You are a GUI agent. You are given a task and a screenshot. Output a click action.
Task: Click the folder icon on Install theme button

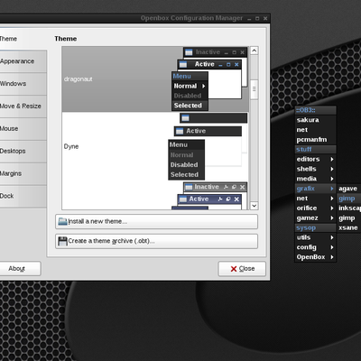[62, 221]
